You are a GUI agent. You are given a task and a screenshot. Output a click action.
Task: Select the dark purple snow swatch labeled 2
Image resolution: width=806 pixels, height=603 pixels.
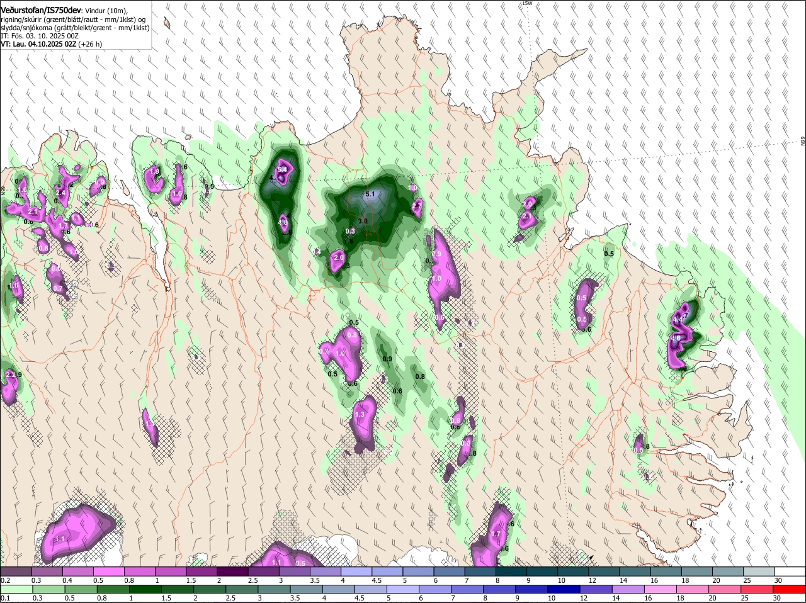(232, 571)
